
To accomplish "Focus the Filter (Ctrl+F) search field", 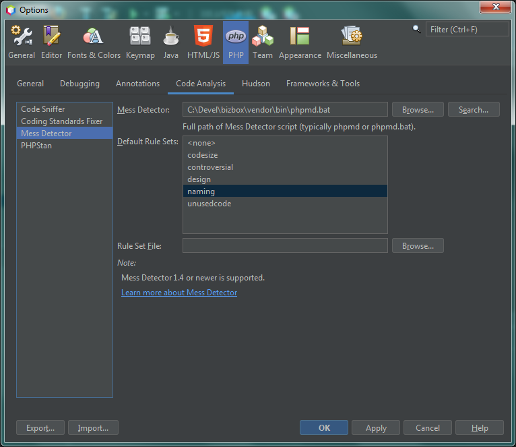I will click(467, 29).
